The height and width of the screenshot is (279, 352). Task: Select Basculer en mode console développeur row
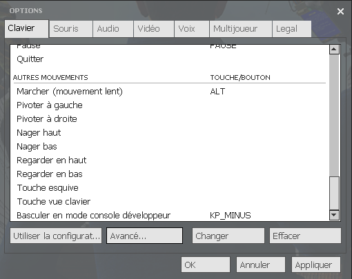pyautogui.click(x=170, y=216)
